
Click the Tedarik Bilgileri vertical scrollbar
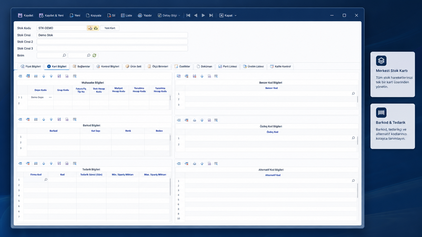coord(170,187)
